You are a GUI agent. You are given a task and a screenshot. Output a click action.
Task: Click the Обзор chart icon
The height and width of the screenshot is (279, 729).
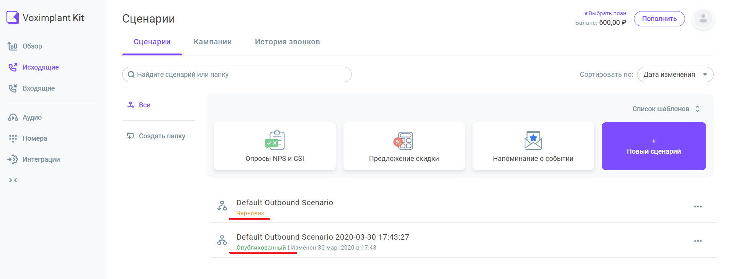pyautogui.click(x=13, y=46)
